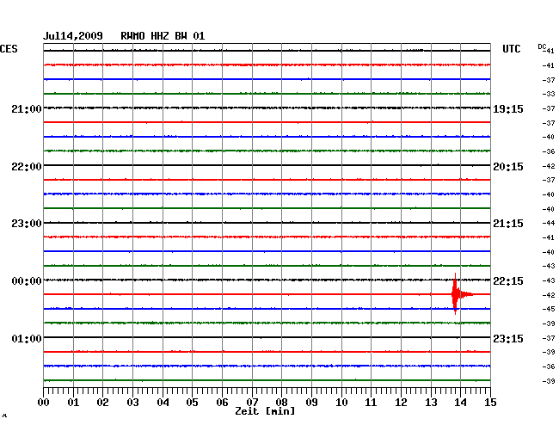Screen dimensions: 559x425
Task: Click minute 02 on the Zeit axis
Action: 102,403
